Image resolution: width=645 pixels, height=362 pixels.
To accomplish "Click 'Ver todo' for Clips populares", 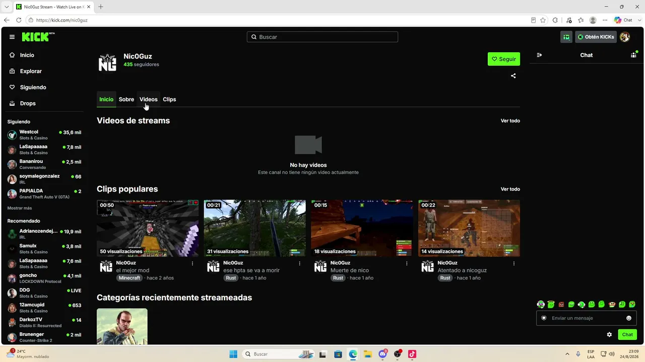I will [x=510, y=189].
